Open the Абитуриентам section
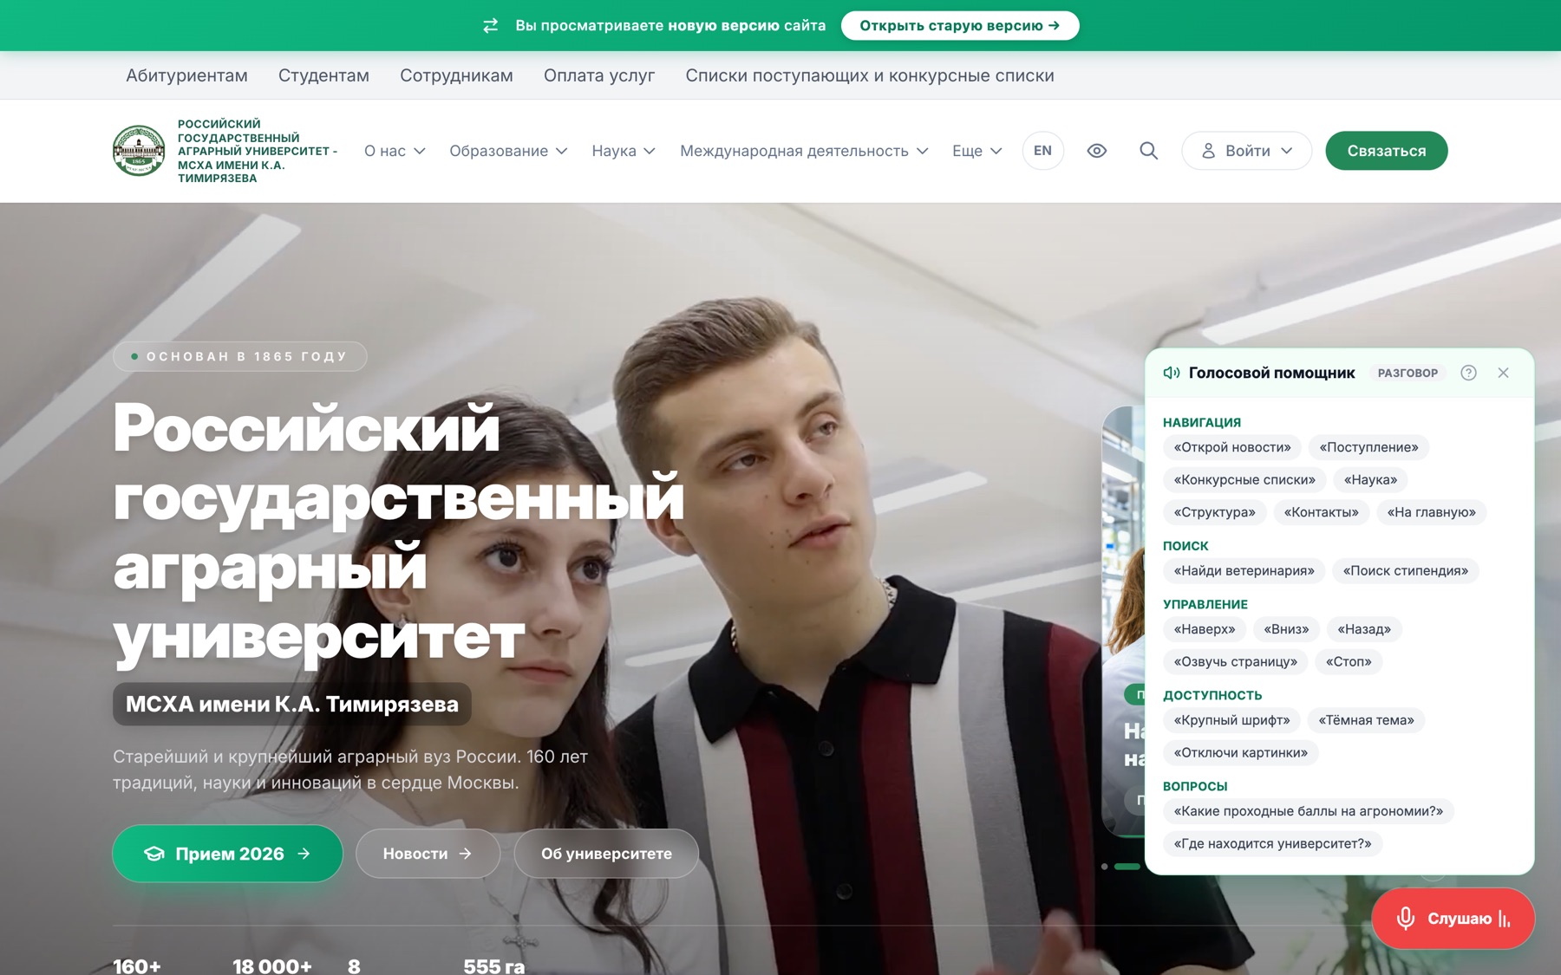Screen dimensions: 1561x975 (x=186, y=75)
